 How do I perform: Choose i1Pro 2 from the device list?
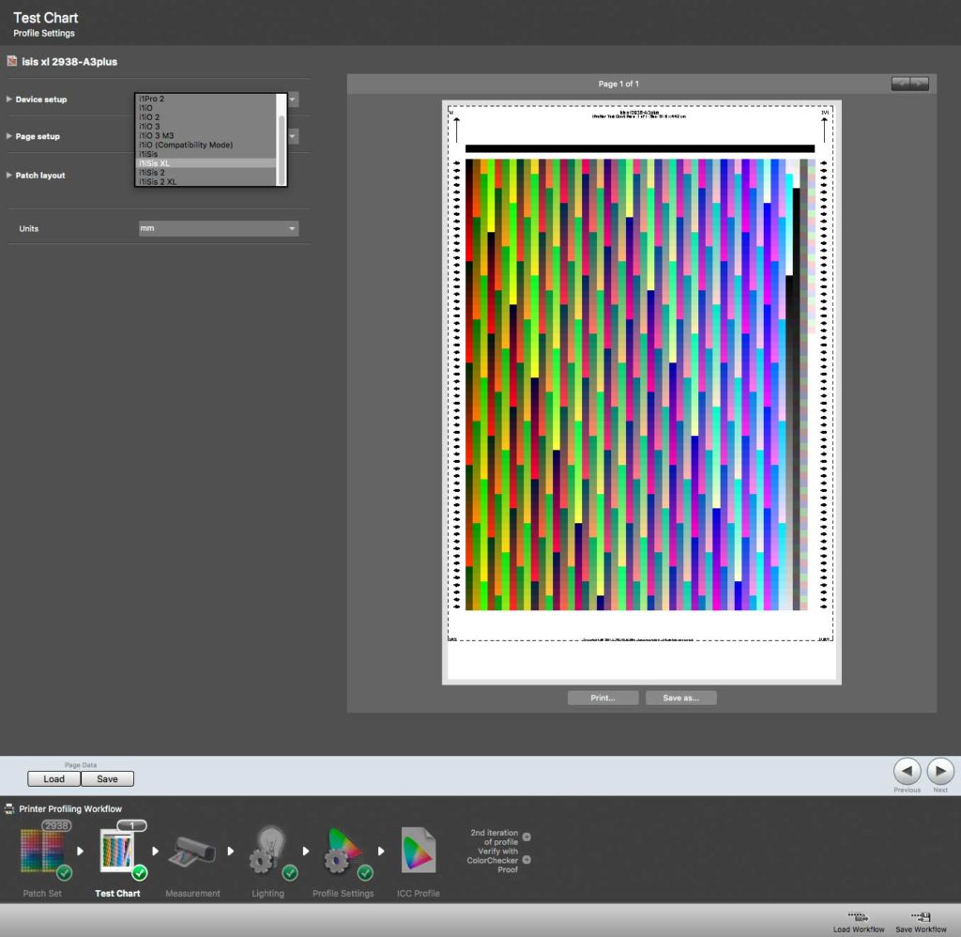pos(206,99)
